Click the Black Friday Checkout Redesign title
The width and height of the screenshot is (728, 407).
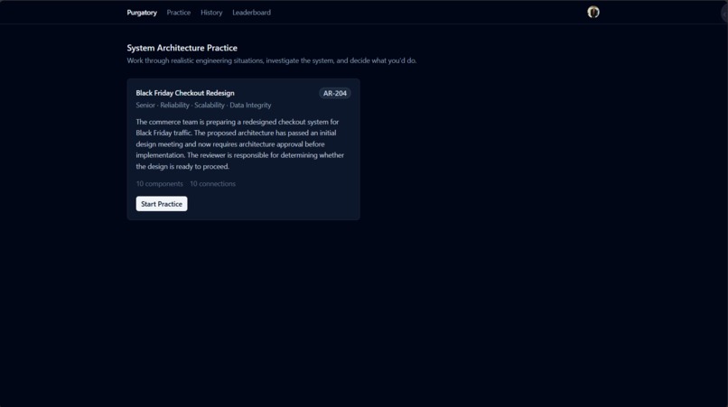[x=185, y=93]
